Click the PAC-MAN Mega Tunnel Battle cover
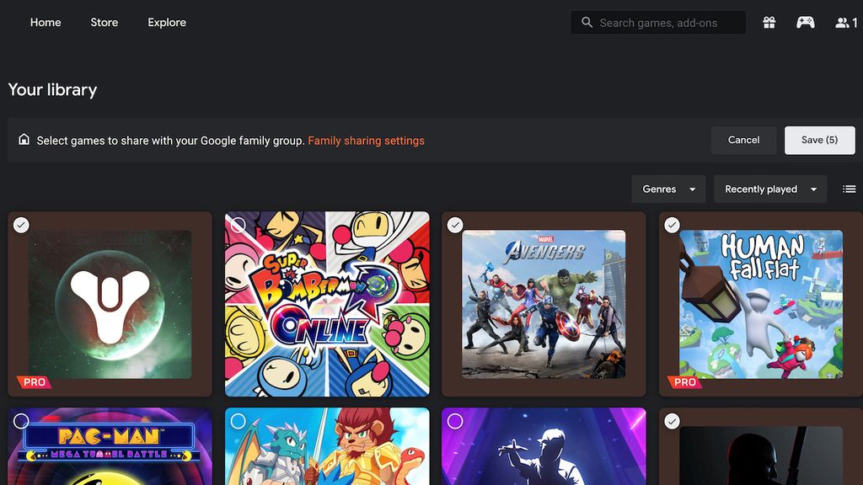The height and width of the screenshot is (485, 863). click(x=110, y=446)
